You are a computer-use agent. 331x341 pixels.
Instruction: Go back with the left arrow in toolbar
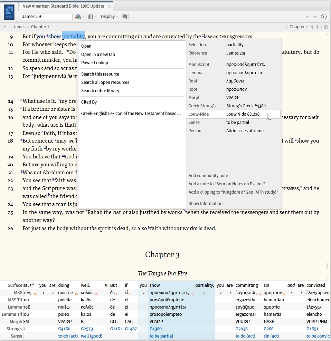[x=308, y=17]
